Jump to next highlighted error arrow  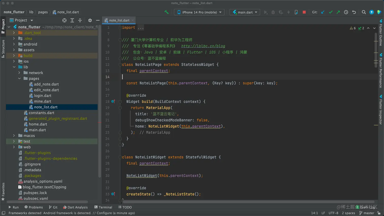point(374,28)
